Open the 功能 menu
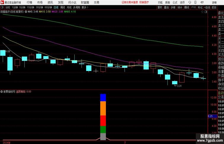Viewport: 224px width, 144px height. click(x=160, y=2)
